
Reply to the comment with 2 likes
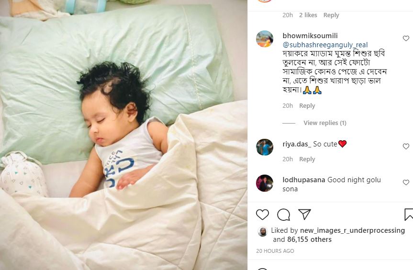pyautogui.click(x=331, y=15)
